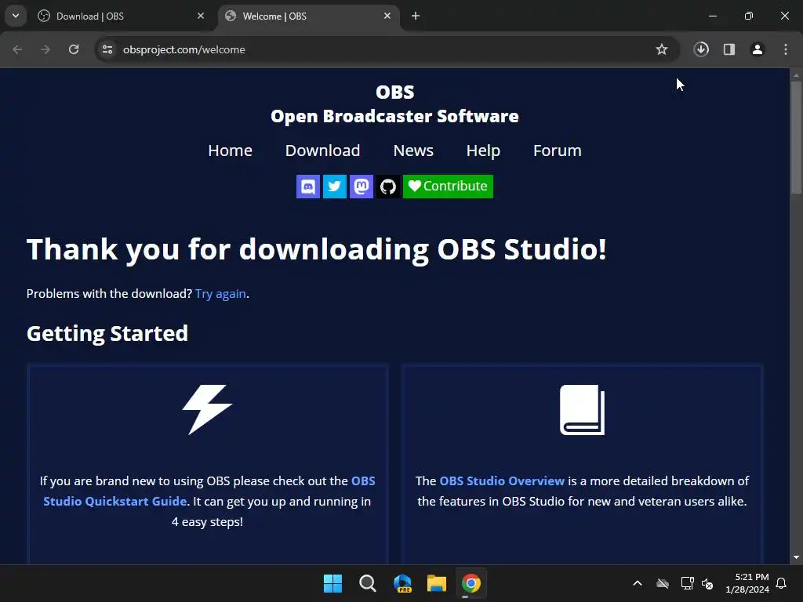
Task: Go forward in browser history
Action: (x=45, y=49)
